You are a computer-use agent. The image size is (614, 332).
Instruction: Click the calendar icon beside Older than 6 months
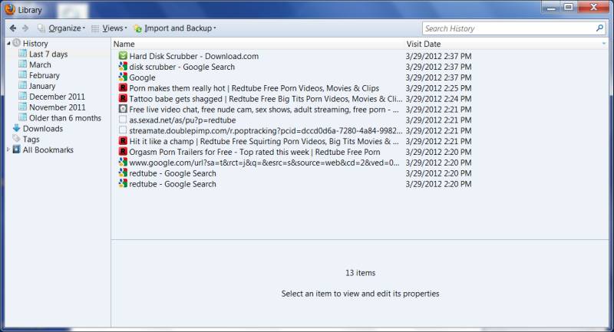point(23,117)
